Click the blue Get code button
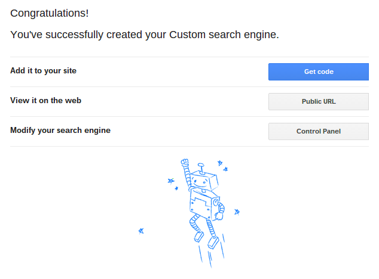This screenshot has height=279, width=379. coord(319,72)
